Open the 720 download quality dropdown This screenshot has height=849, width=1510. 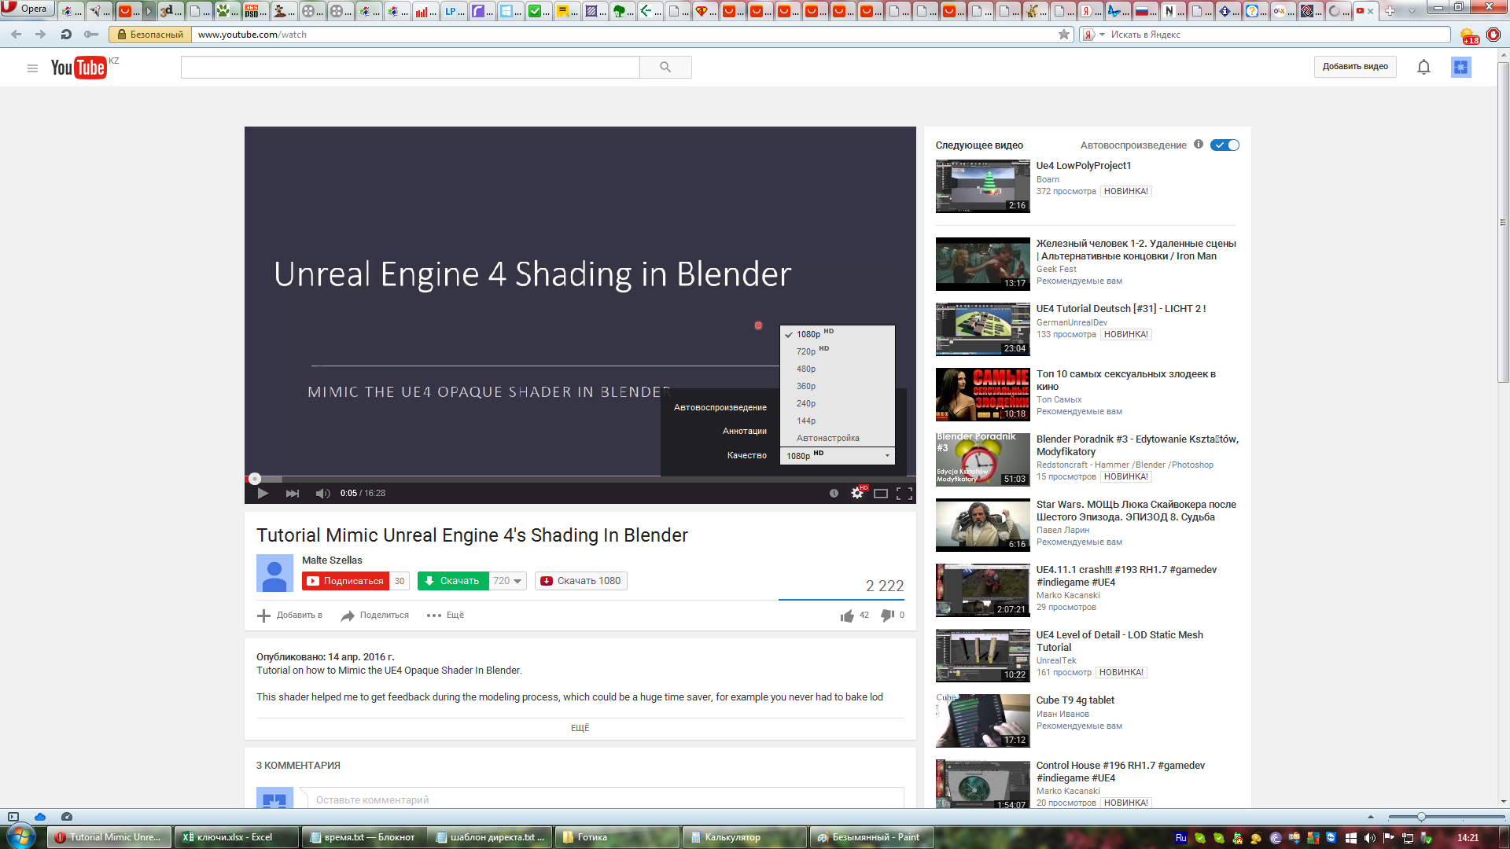[x=507, y=581]
